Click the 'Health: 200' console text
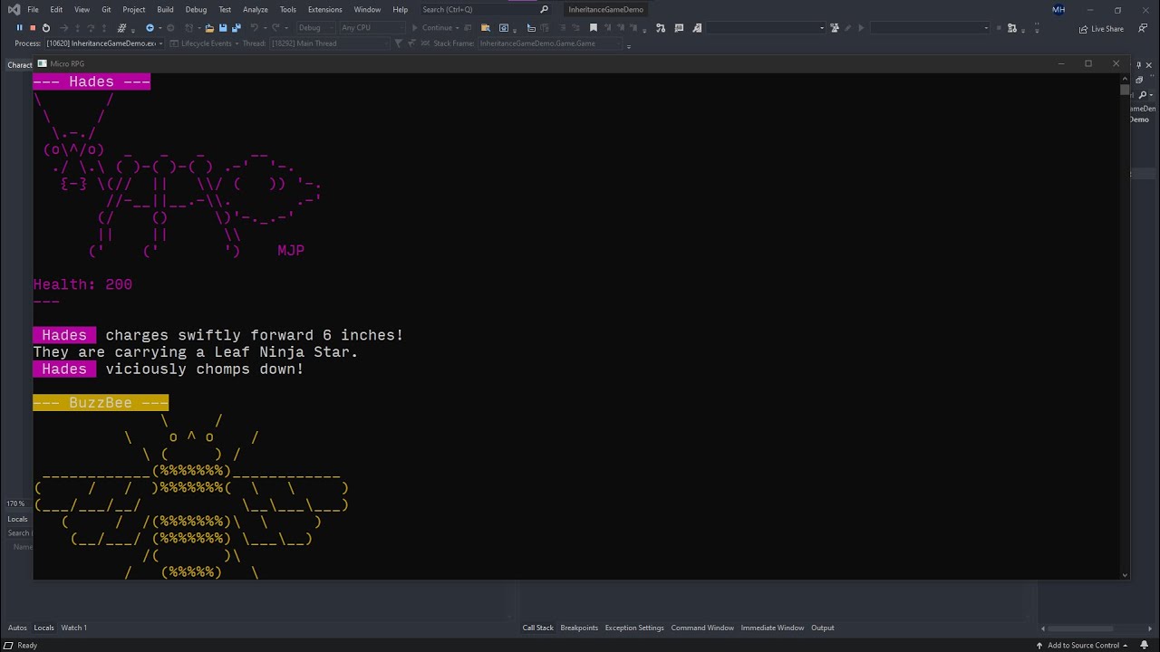This screenshot has height=652, width=1160. coord(82,284)
